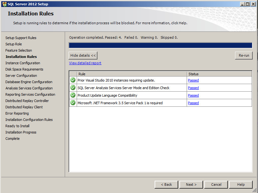The height and width of the screenshot is (193, 258).
Task: Select Instance Configuration step
Action: coord(23,63)
